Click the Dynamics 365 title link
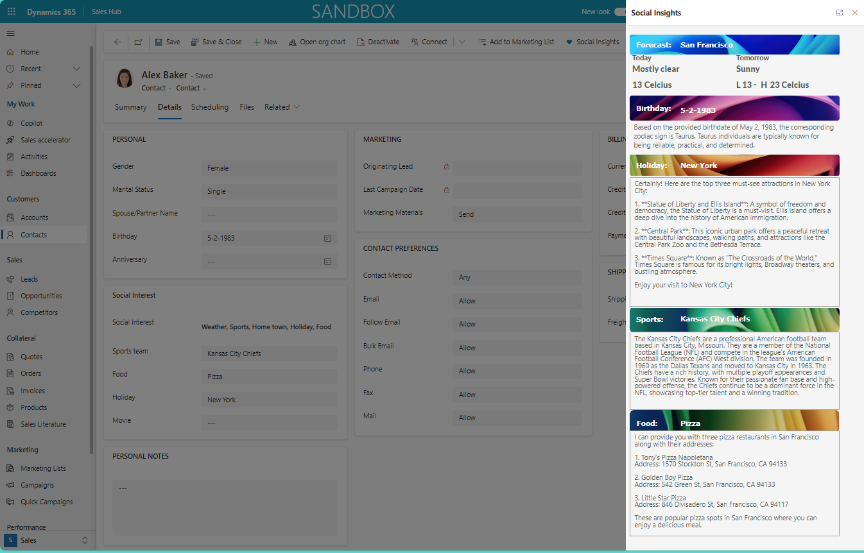The width and height of the screenshot is (864, 553). tap(51, 12)
